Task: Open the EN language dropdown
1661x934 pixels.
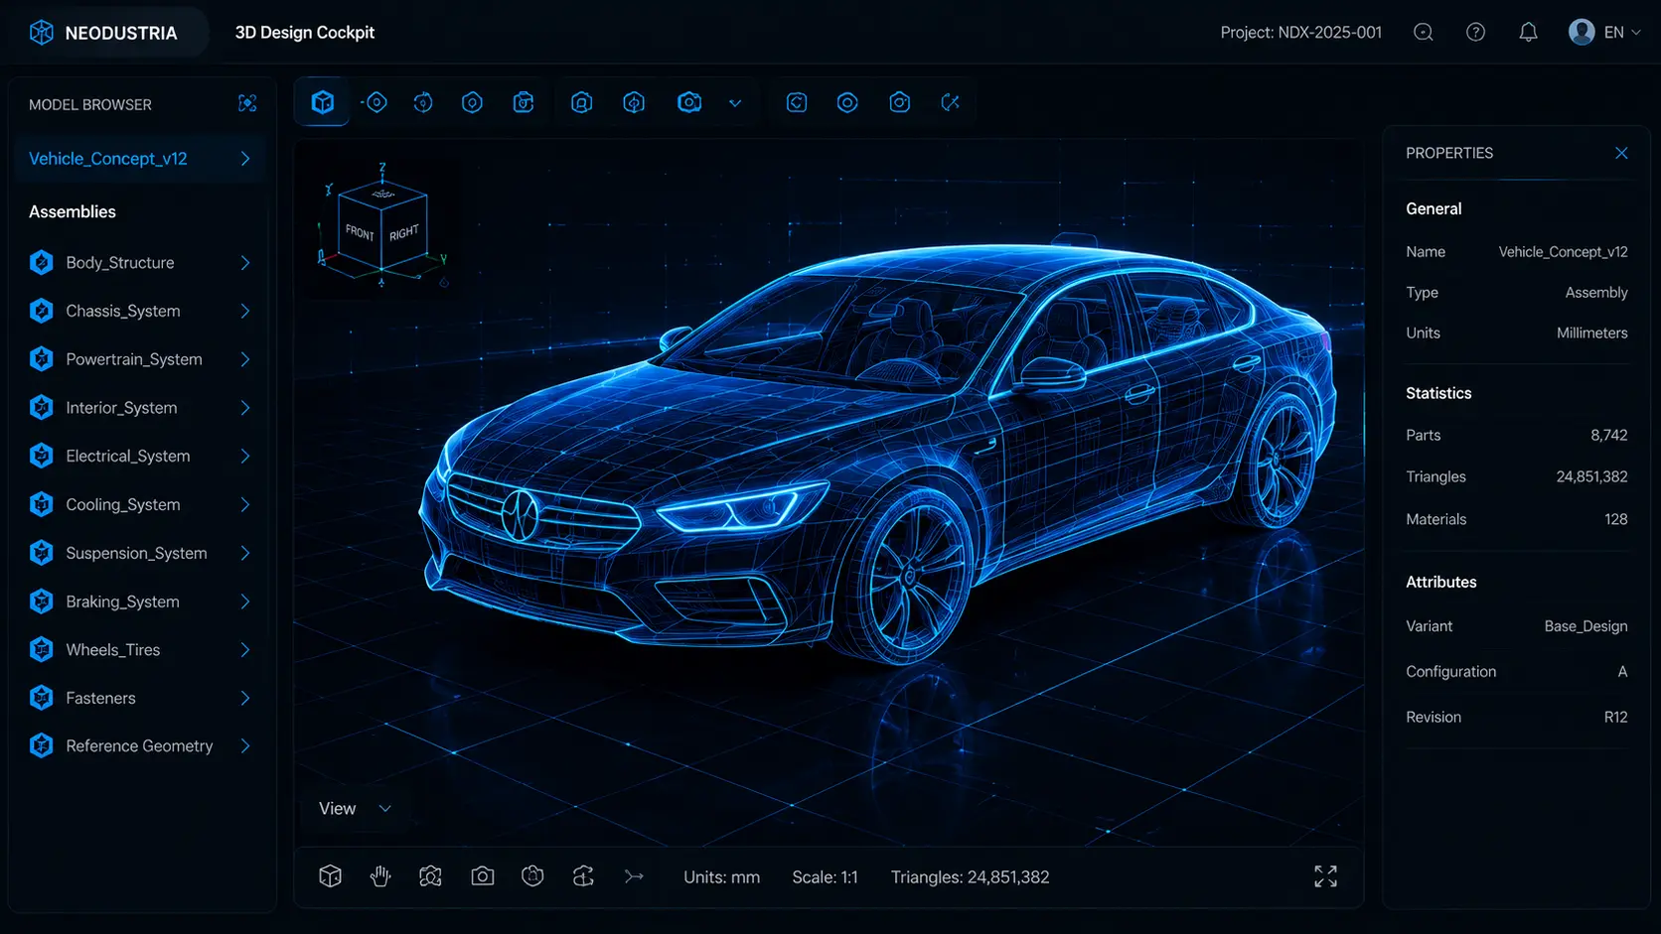Action: tap(1622, 33)
